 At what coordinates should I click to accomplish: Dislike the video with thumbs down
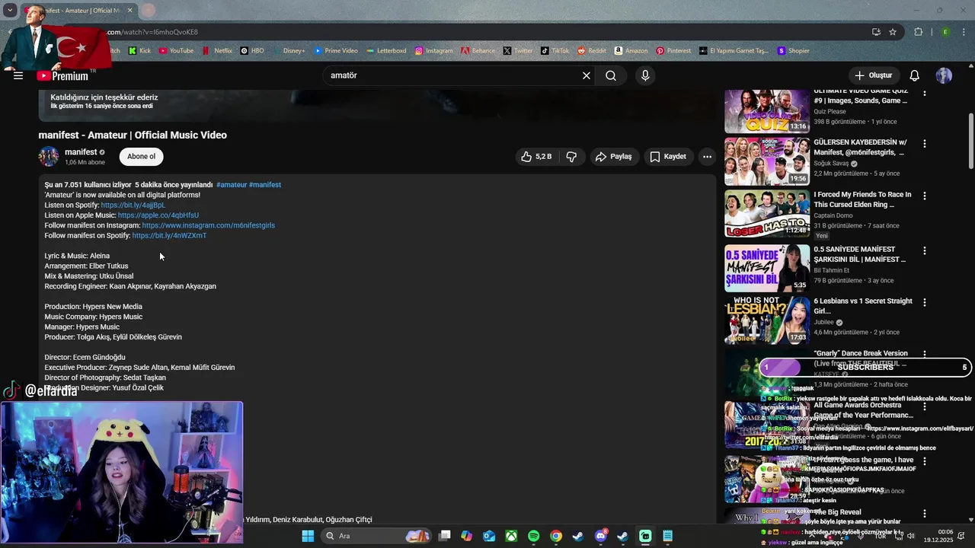coord(571,157)
